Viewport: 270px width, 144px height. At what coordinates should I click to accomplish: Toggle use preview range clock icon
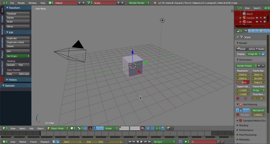pyautogui.click(x=54, y=142)
